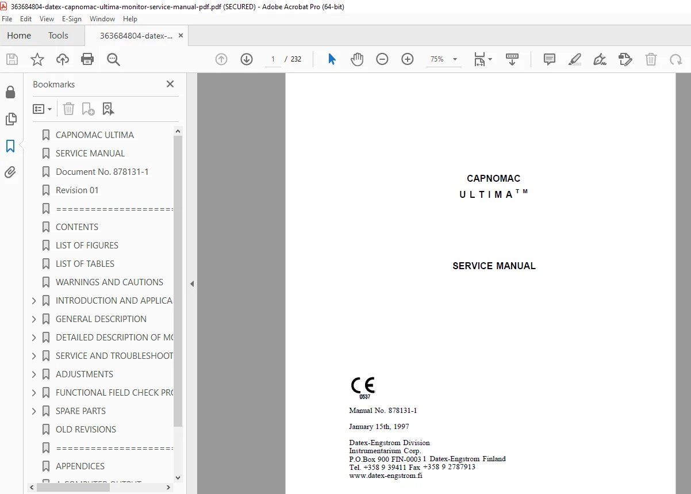Close the document tab
The width and height of the screenshot is (691, 494).
(181, 36)
